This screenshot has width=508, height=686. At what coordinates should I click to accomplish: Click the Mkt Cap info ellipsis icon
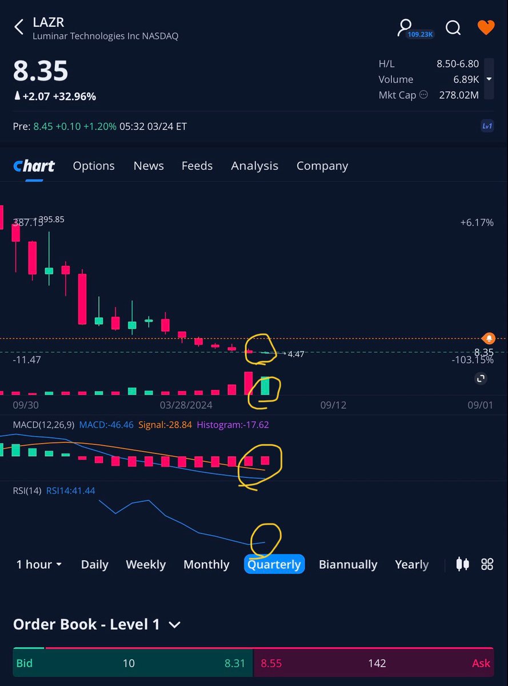click(x=423, y=95)
